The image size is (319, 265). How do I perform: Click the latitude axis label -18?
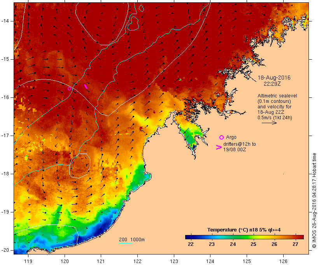[x=5, y=174]
